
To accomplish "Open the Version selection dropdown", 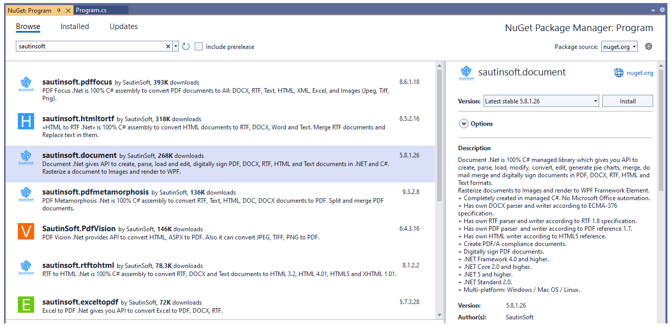I will [595, 100].
